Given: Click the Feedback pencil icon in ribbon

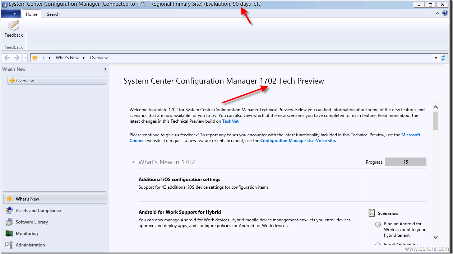Looking at the screenshot, I should [x=14, y=26].
